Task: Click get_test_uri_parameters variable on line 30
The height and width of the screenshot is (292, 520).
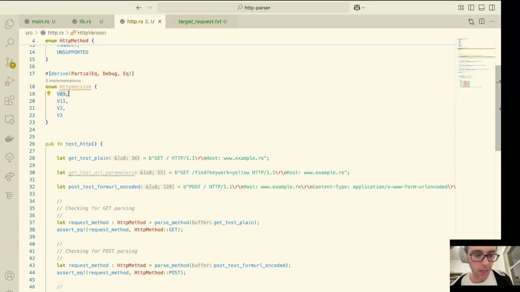Action: [x=101, y=172]
